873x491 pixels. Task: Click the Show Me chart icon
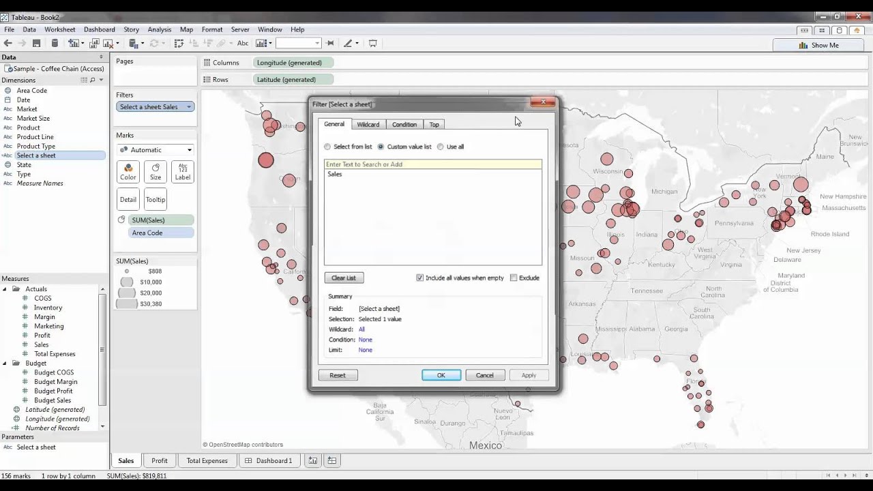click(x=803, y=45)
